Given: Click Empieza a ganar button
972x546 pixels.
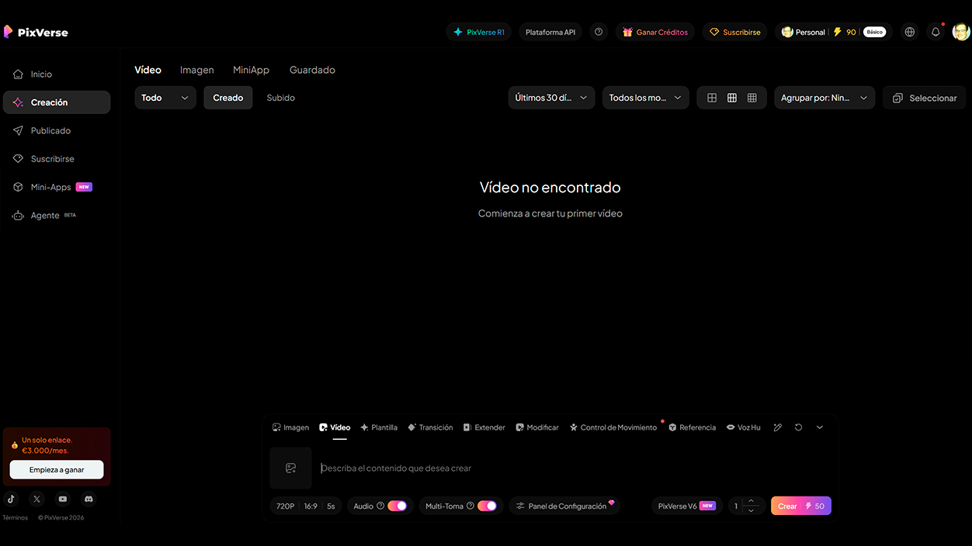Looking at the screenshot, I should coord(57,469).
